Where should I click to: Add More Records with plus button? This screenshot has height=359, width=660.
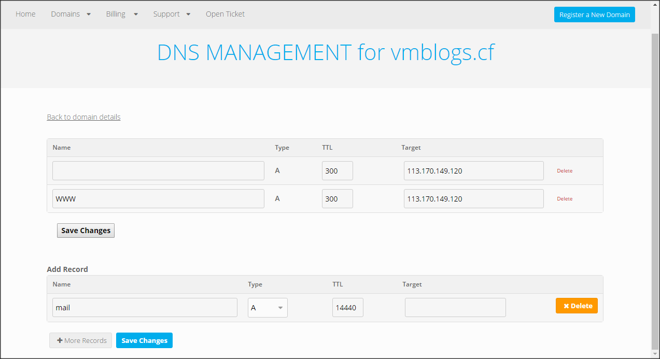80,340
